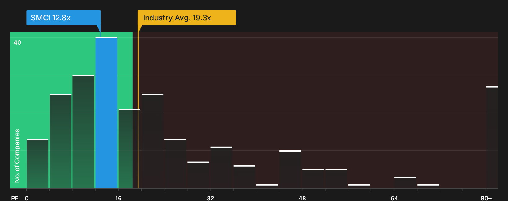Click the histogram bar just right of industry average line
Viewport: 508px width, 201px height.
click(x=152, y=141)
